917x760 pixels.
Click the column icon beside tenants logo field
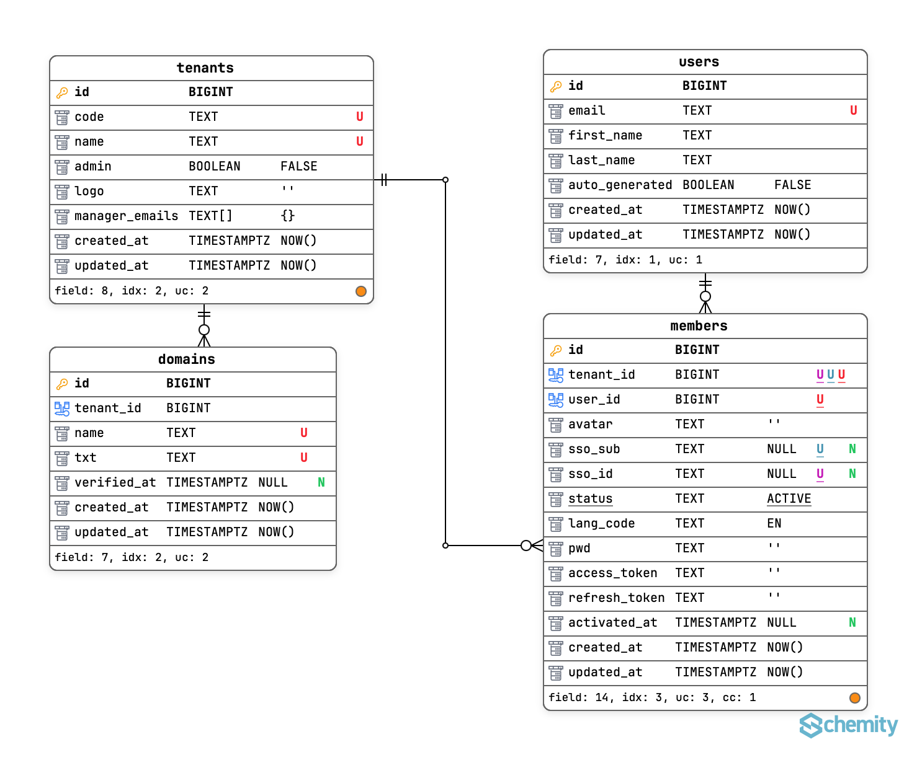(62, 192)
